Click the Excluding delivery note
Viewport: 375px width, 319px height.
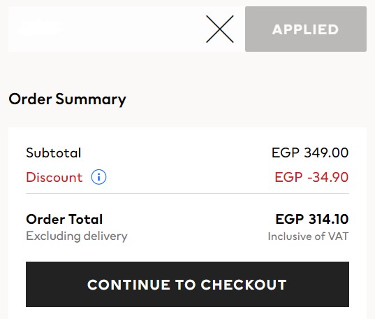tap(77, 236)
